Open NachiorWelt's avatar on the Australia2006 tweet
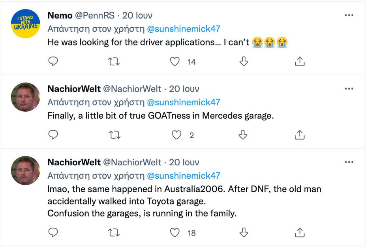 (x=25, y=170)
